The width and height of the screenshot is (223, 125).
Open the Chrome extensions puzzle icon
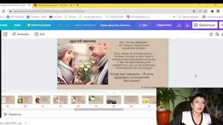212,11
